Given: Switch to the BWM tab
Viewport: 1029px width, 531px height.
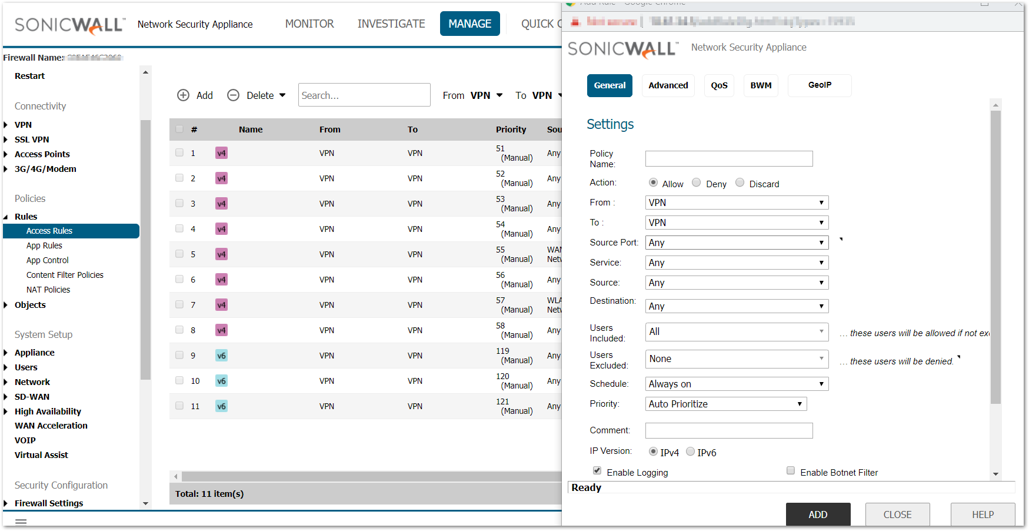Looking at the screenshot, I should [x=761, y=85].
